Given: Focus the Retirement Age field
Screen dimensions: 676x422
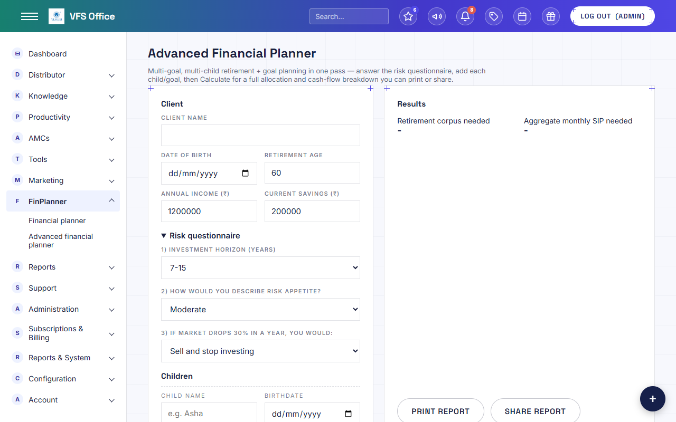Looking at the screenshot, I should point(312,173).
